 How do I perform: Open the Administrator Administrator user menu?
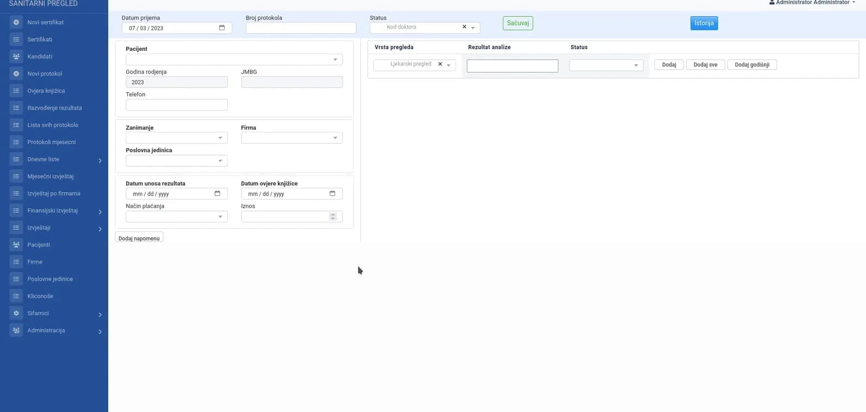coord(812,3)
